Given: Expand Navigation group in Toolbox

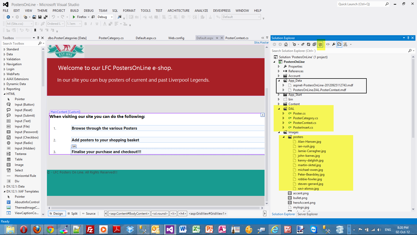Looking at the screenshot, I should click(x=4, y=64).
